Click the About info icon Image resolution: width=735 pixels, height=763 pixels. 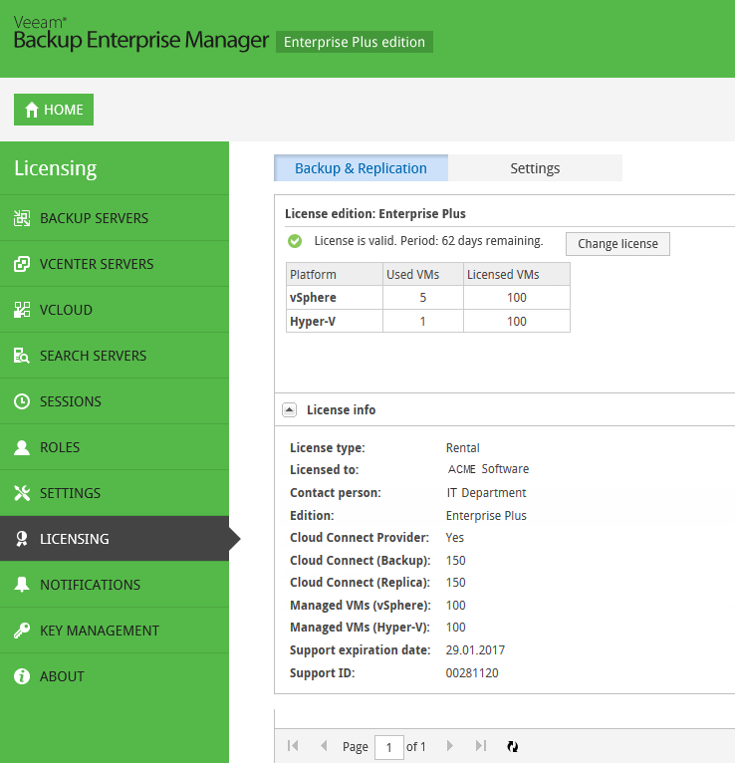point(22,676)
